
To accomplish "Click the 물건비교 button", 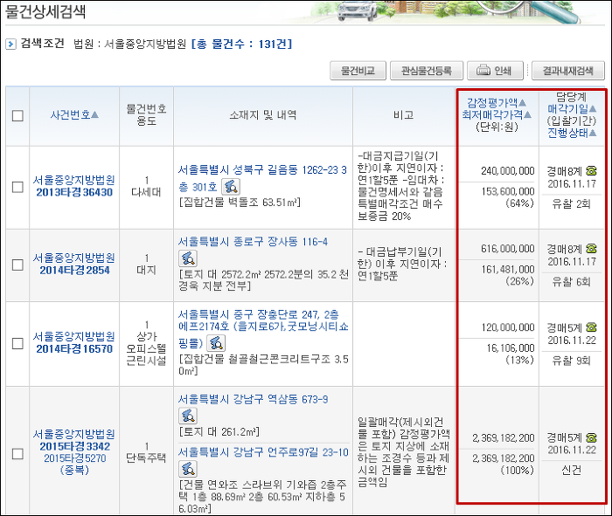I will click(358, 71).
